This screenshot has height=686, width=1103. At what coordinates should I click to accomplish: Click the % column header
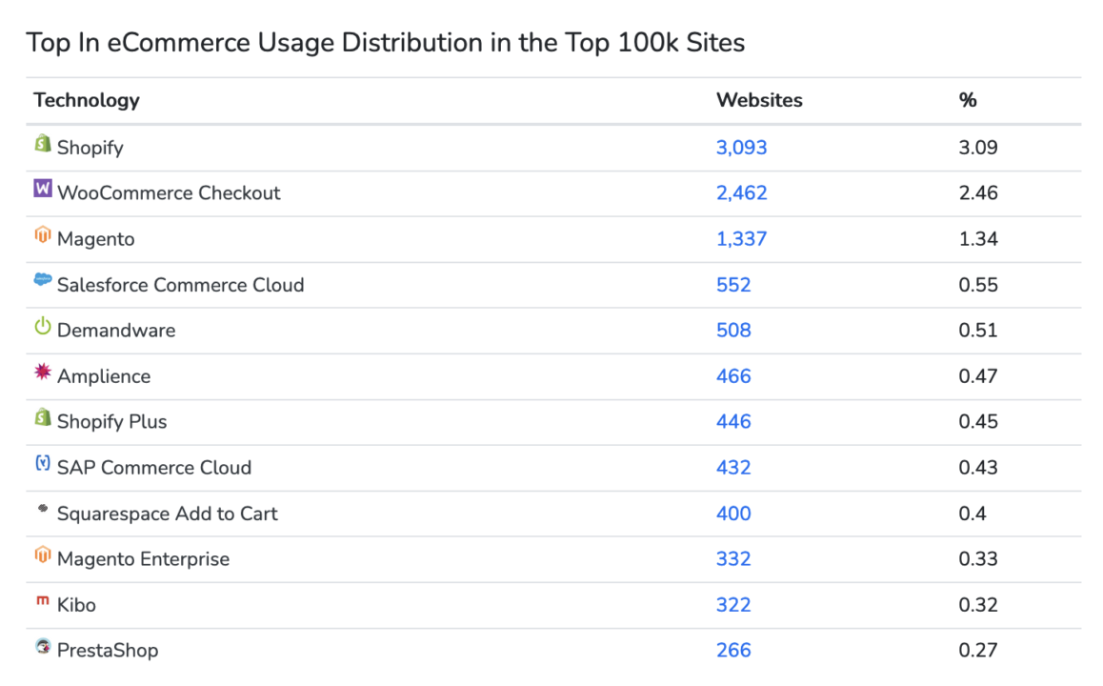968,101
